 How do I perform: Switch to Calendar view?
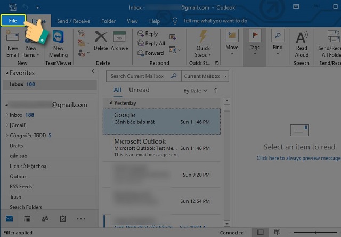[27, 218]
